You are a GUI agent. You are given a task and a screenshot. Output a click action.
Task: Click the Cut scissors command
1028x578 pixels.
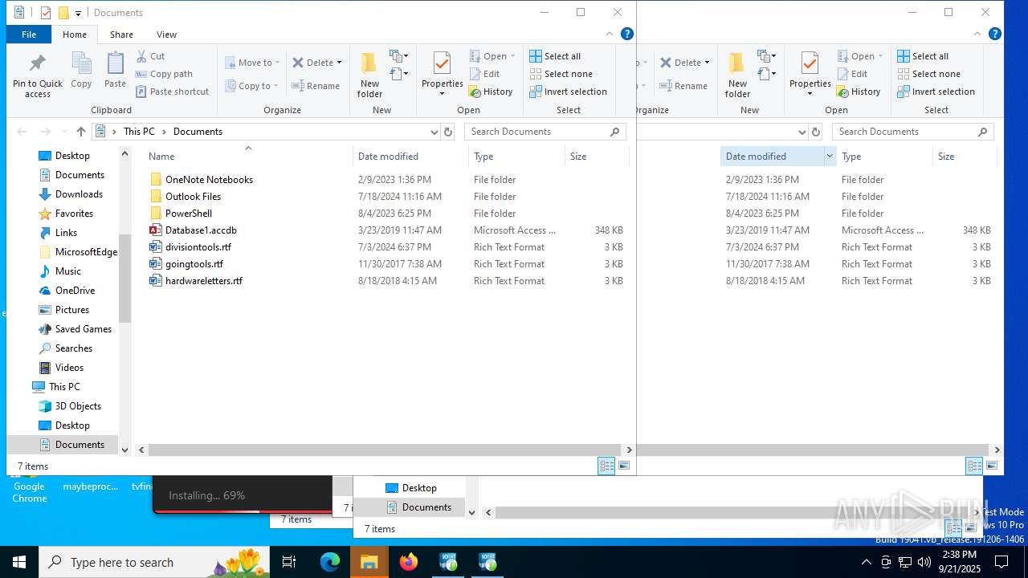150,56
